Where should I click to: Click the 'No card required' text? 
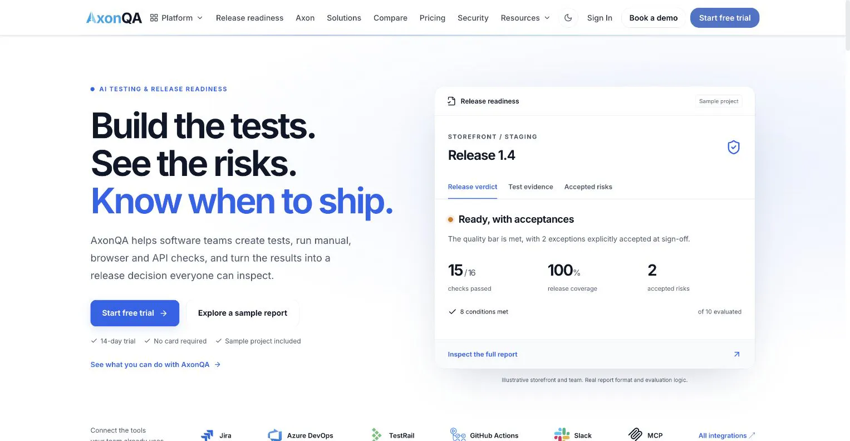pos(180,341)
